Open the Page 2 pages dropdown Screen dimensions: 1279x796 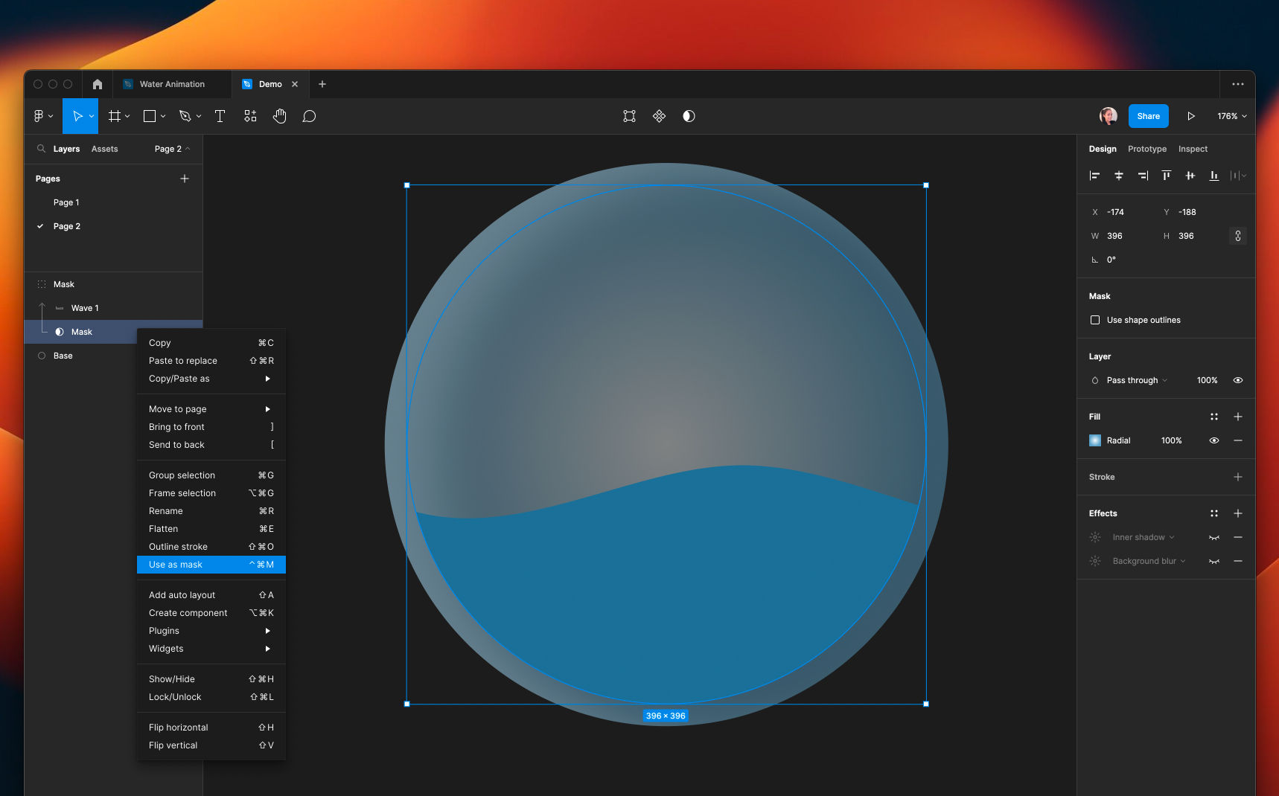[x=172, y=149]
